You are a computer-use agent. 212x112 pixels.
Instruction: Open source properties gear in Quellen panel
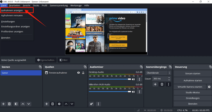click(x=59, y=104)
